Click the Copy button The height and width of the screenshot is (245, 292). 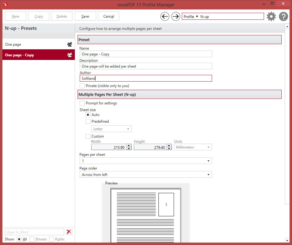pos(39,16)
